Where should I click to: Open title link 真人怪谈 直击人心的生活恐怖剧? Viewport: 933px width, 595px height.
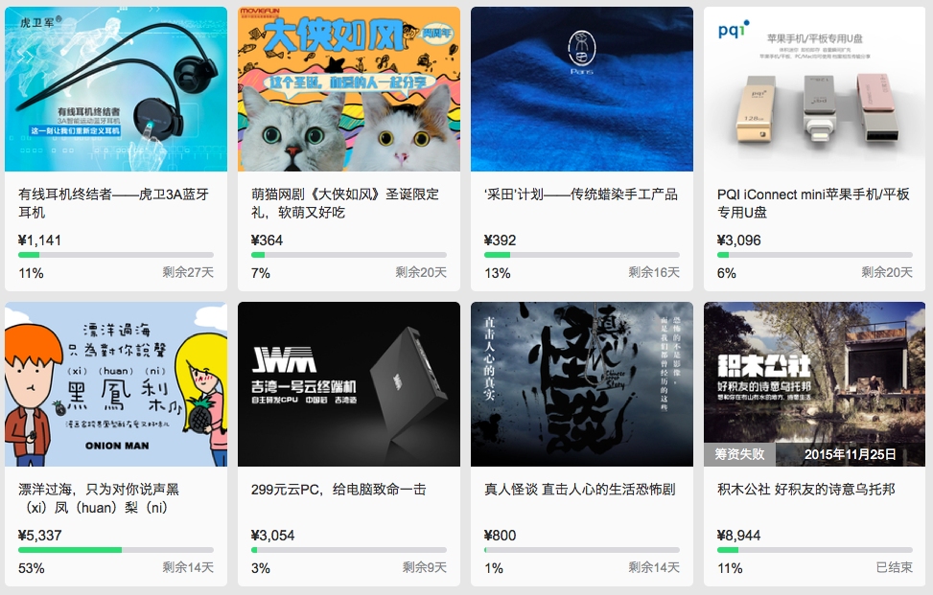[579, 490]
